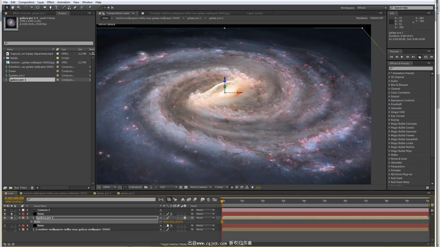Toggle Motion Blur enable button

click(195, 199)
